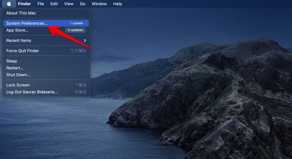
Task: Open the Edit menu
Action: 54,4
